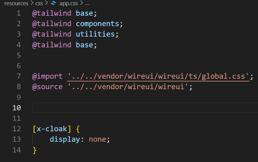Click the breadcrumb ellipsis after app.css

point(87,3)
